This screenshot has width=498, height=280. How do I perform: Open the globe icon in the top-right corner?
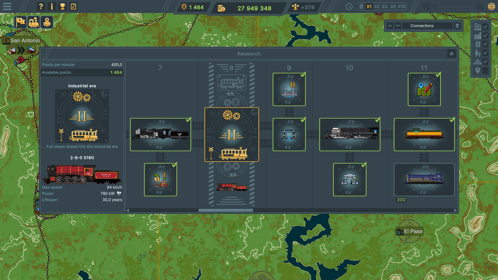click(491, 6)
